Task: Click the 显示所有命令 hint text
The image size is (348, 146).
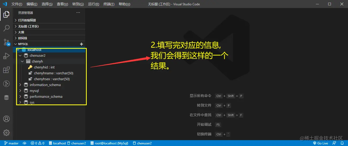Action: 201,96
